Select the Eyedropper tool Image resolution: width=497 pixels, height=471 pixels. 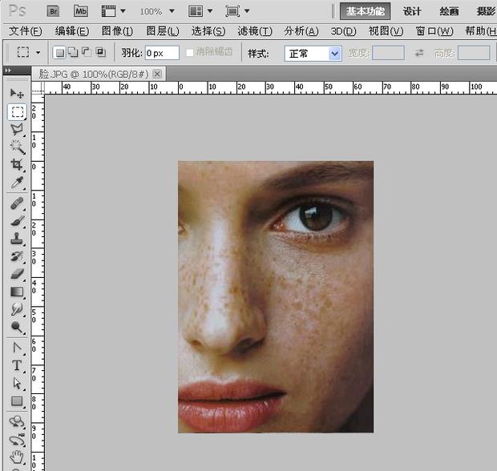pos(17,183)
